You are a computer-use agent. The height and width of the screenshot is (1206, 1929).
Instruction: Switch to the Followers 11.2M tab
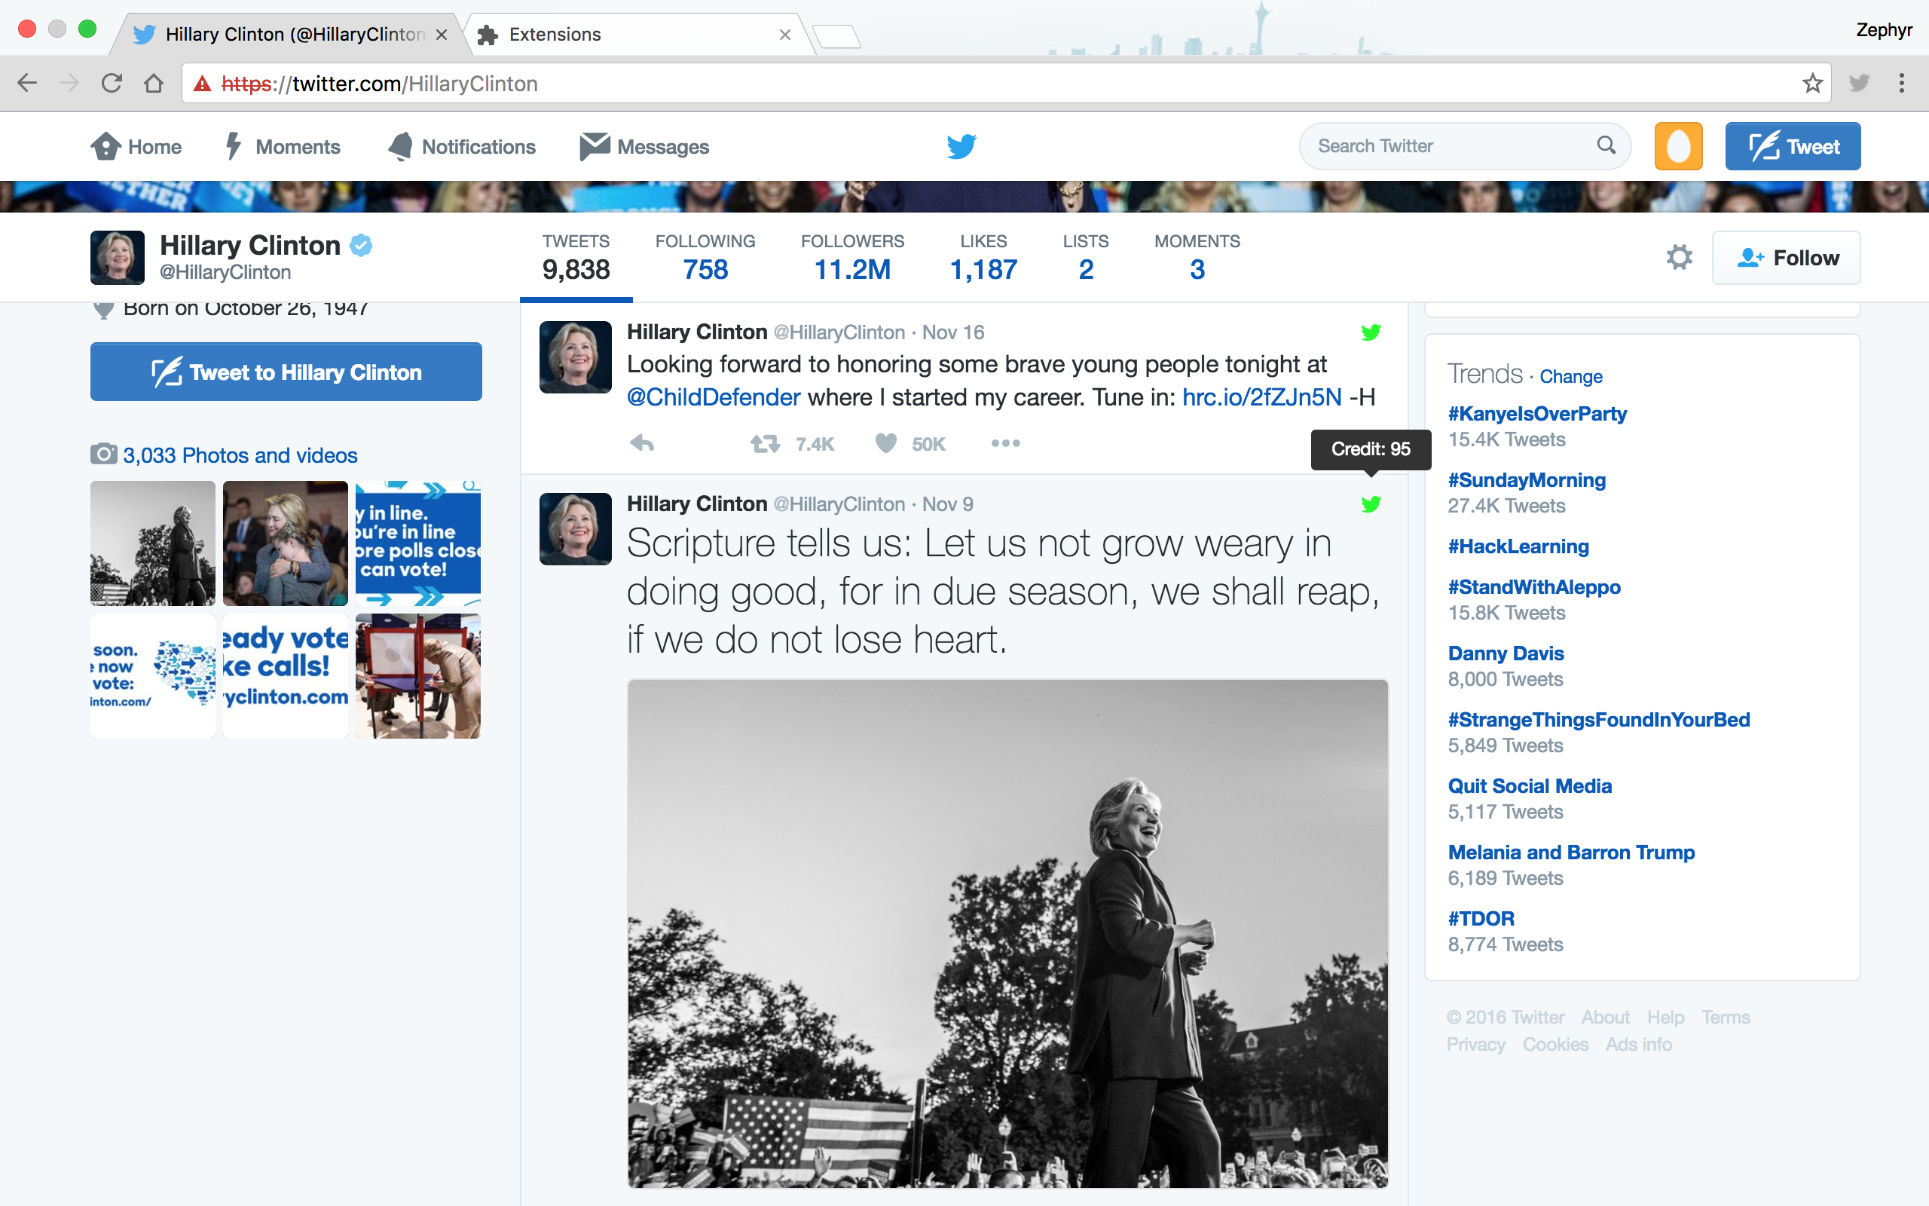[851, 258]
